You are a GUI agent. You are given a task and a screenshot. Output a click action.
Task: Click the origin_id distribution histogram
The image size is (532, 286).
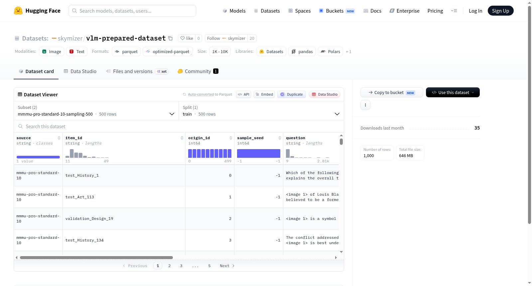pyautogui.click(x=210, y=153)
